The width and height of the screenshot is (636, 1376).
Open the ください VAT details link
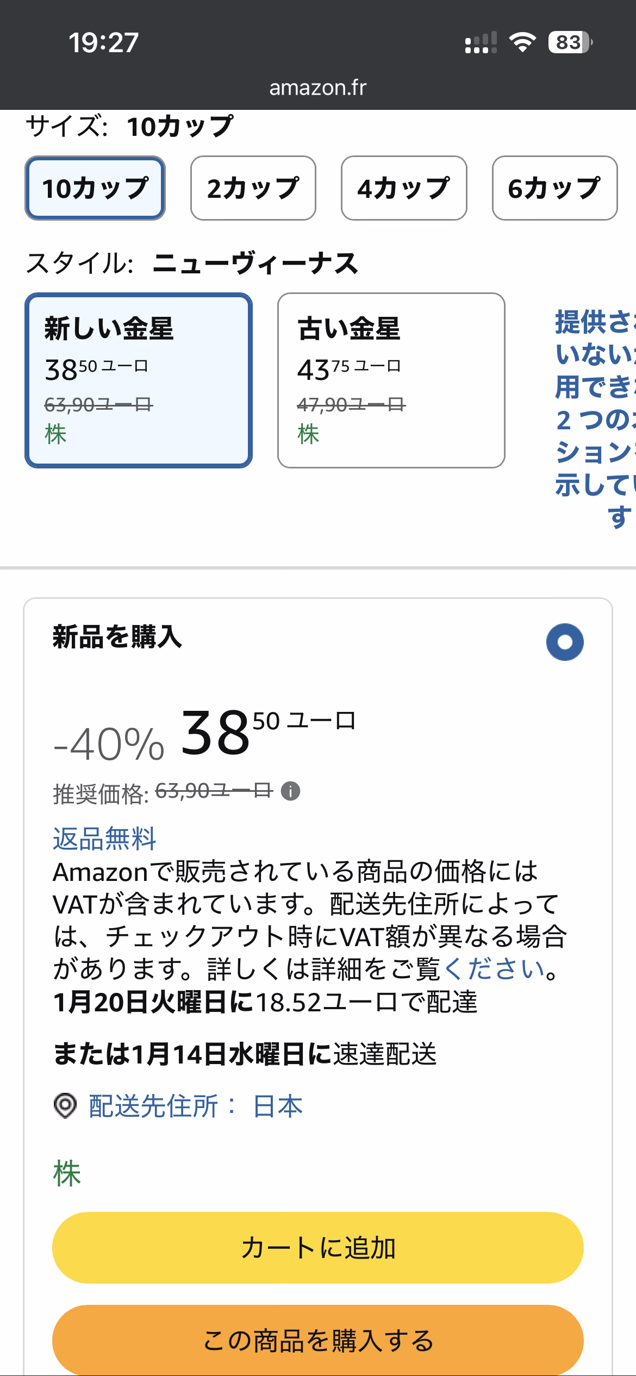(x=495, y=969)
